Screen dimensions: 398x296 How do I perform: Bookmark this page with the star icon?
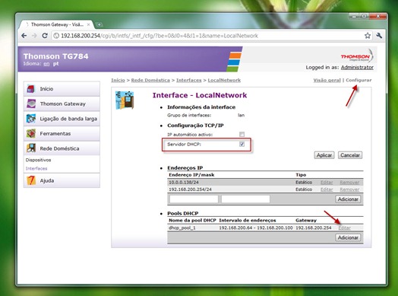(368, 36)
